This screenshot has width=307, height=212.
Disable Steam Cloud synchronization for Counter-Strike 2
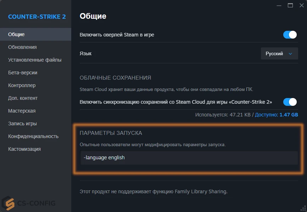[290, 102]
